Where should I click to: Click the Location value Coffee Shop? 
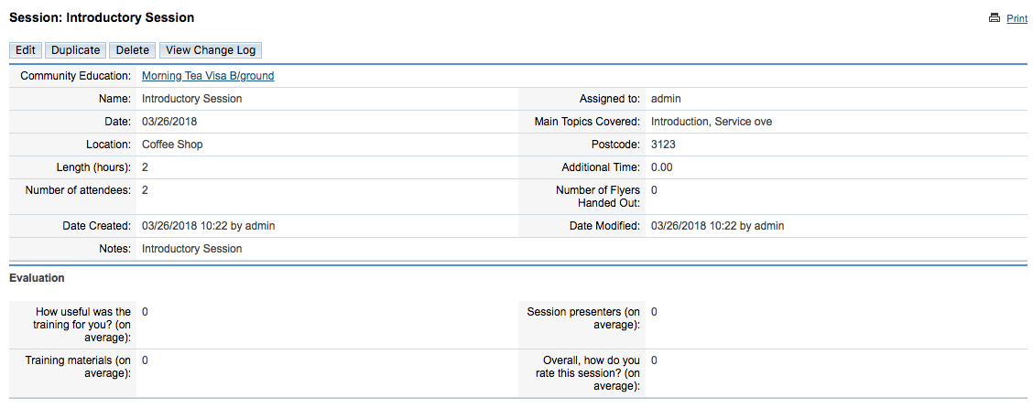[172, 145]
